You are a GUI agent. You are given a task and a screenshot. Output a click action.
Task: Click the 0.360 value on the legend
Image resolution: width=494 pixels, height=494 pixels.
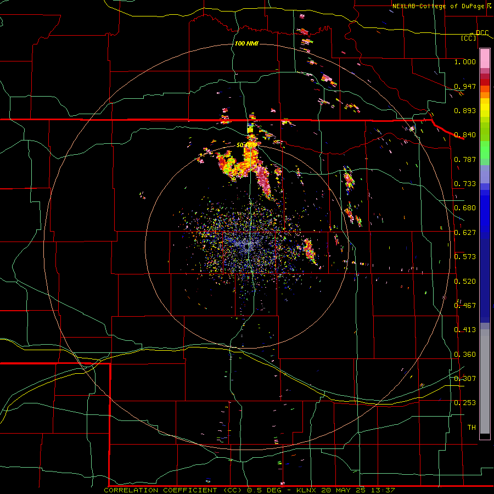coord(465,355)
